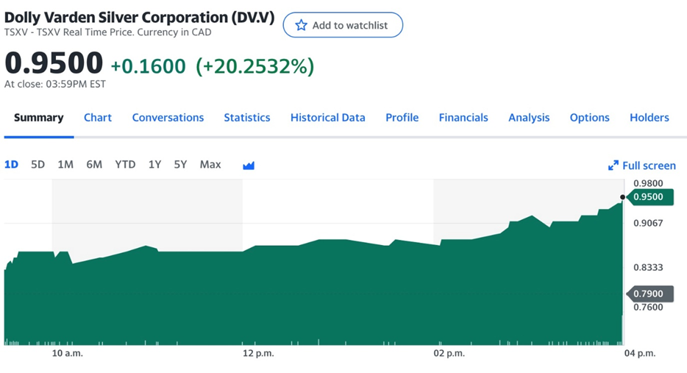Select the Financials tab
The width and height of the screenshot is (687, 373).
pos(463,118)
